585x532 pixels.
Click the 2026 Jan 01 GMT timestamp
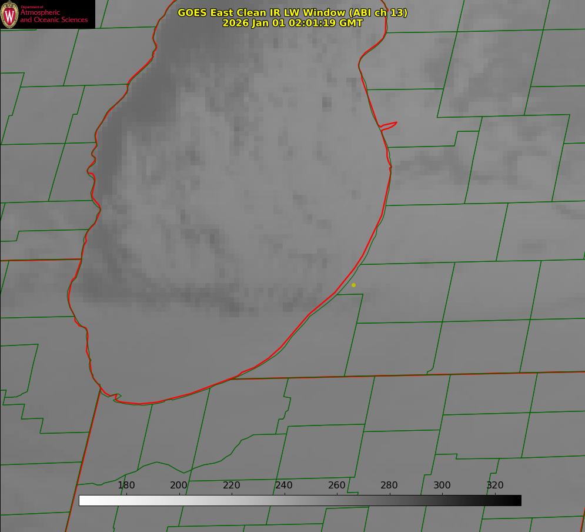(292, 23)
